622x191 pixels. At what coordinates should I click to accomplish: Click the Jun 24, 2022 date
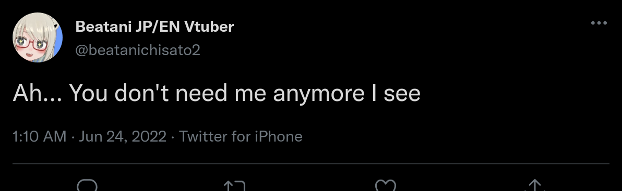pyautogui.click(x=123, y=136)
